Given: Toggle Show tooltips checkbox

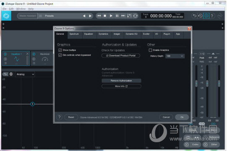Looking at the screenshot, I should pos(60,50).
